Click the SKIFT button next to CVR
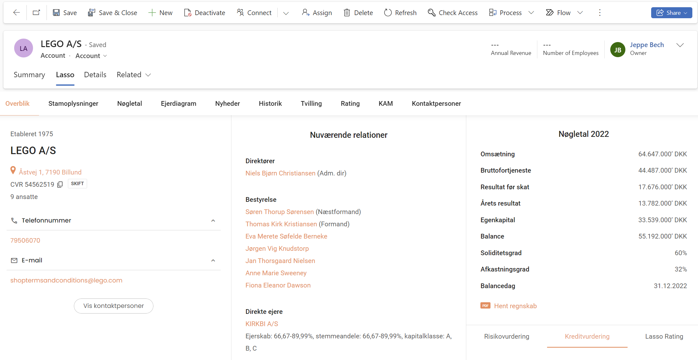The image size is (698, 360). click(77, 184)
